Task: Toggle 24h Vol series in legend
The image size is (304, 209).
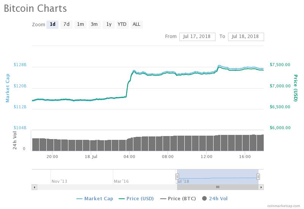Action: 215,198
